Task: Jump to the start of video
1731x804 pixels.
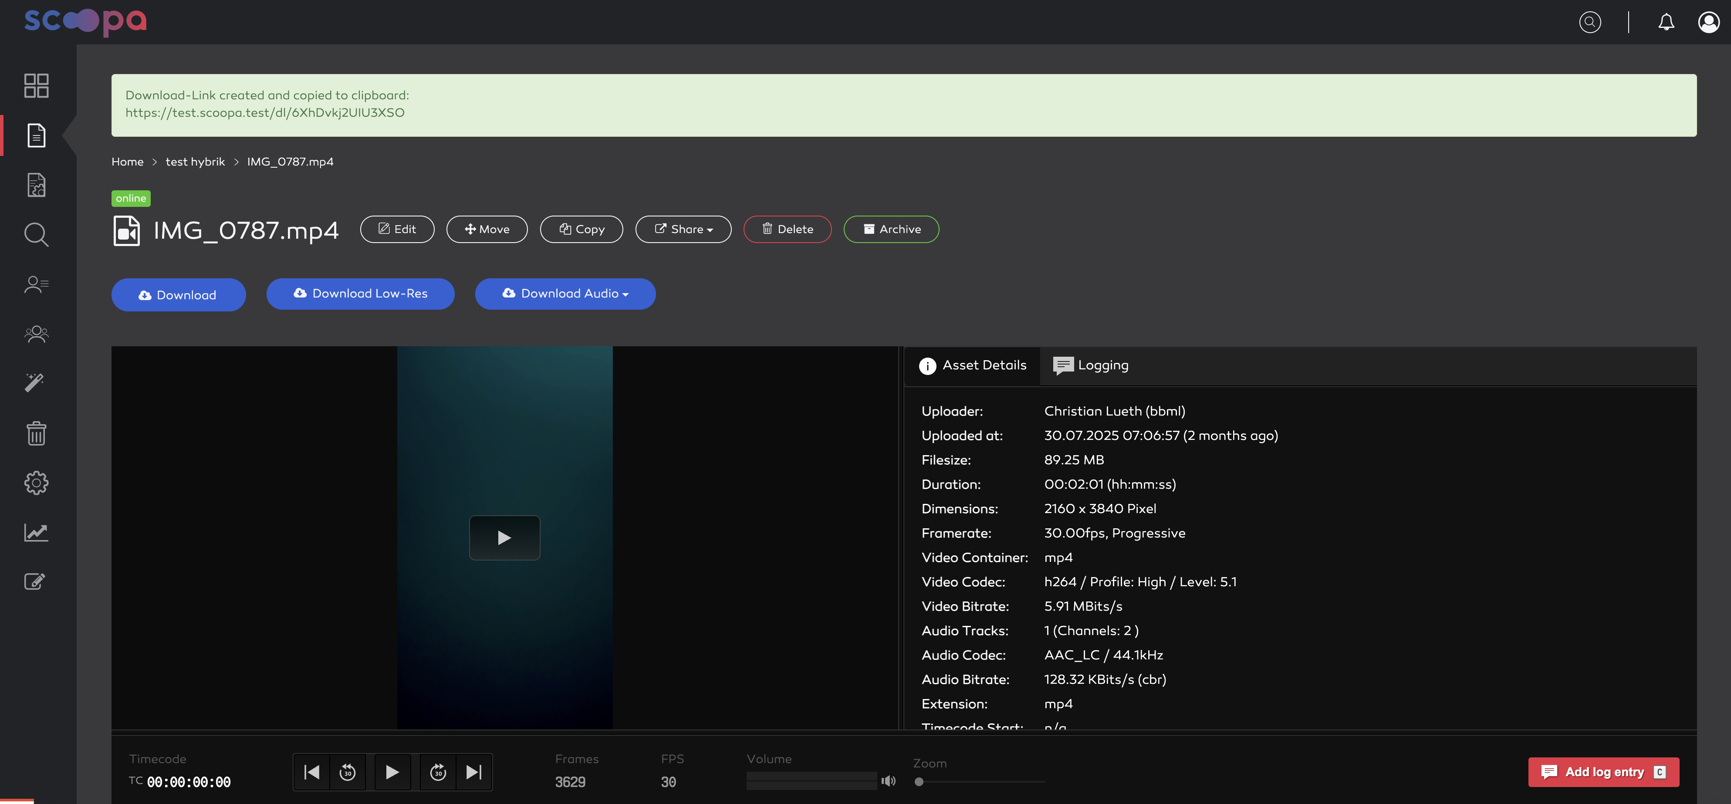Action: click(311, 772)
